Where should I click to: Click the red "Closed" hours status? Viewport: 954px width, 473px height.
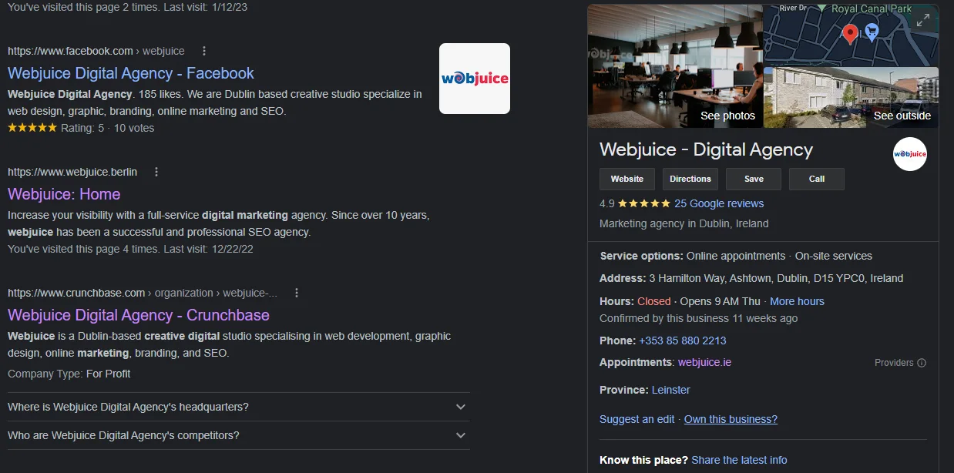click(x=654, y=301)
